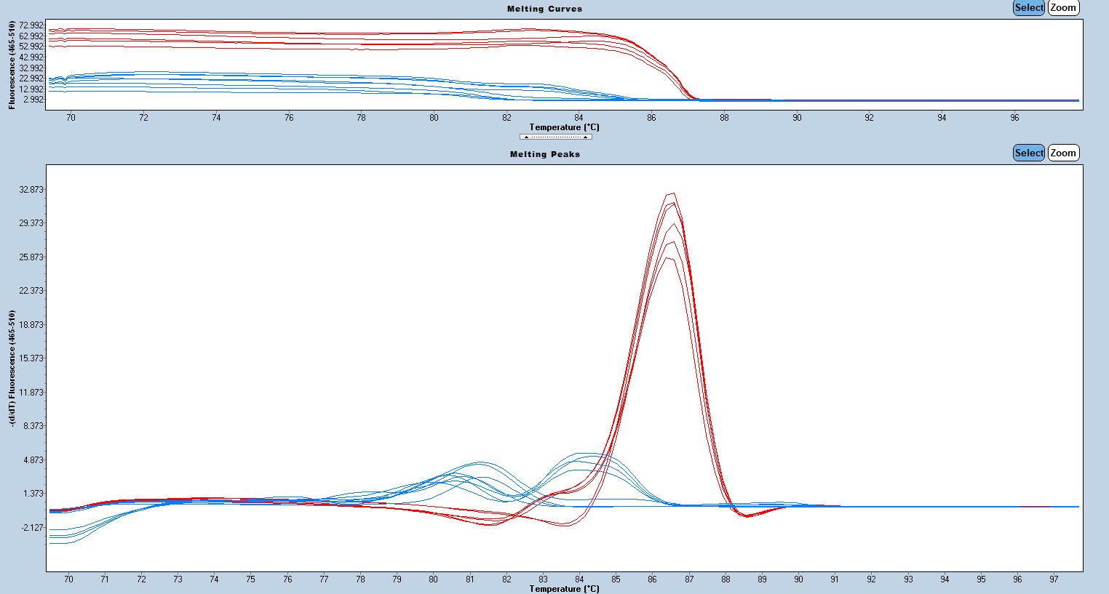Click Temperature axis label under Melting Peaks
Screen dimensions: 1109x594
coord(564,588)
